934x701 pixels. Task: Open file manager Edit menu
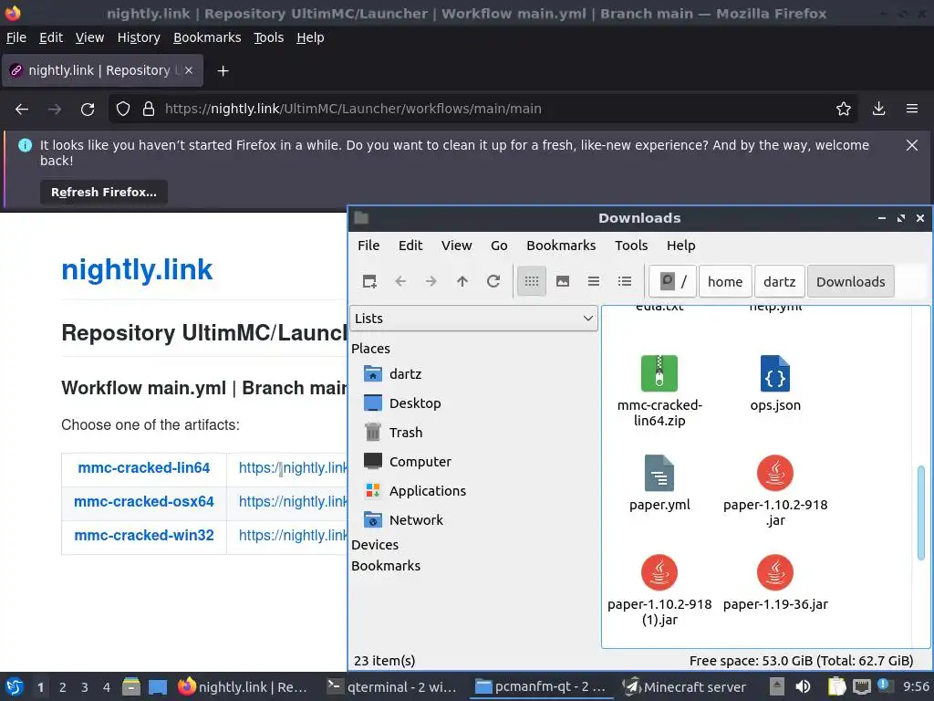(410, 246)
